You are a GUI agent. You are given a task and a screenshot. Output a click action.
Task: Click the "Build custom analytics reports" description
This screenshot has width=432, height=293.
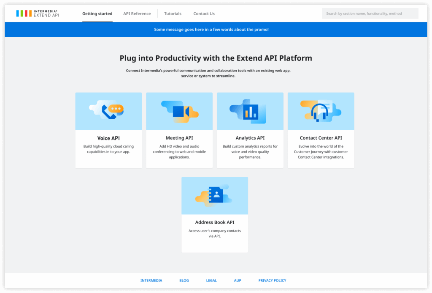pyautogui.click(x=250, y=152)
